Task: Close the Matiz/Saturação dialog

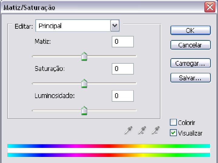Action: pos(210,7)
